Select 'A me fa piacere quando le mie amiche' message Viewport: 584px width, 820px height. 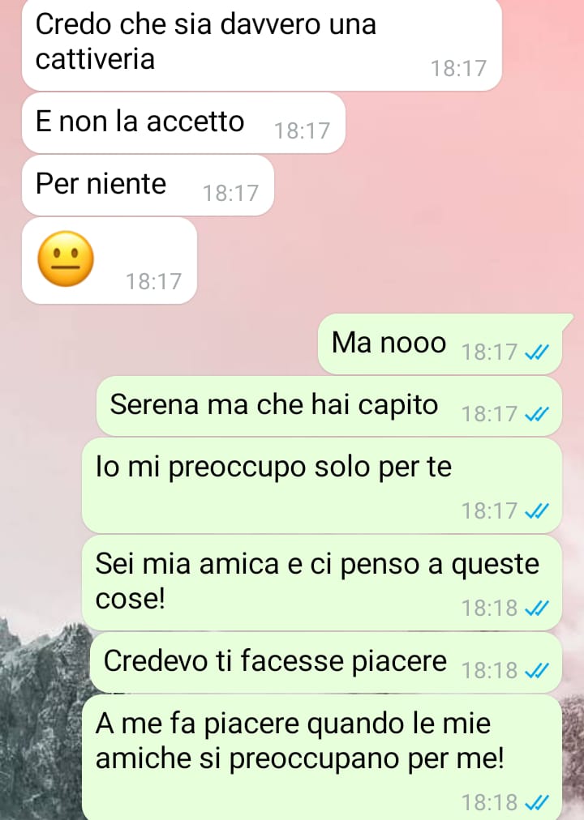(x=322, y=758)
